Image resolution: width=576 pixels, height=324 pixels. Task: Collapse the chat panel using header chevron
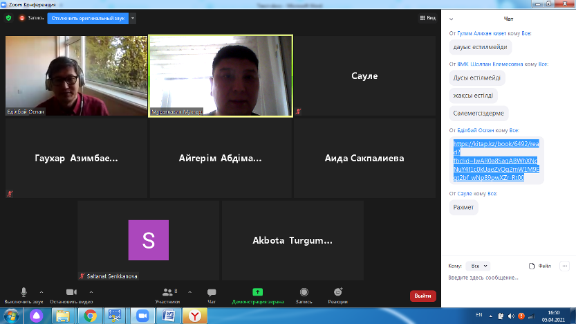point(452,19)
